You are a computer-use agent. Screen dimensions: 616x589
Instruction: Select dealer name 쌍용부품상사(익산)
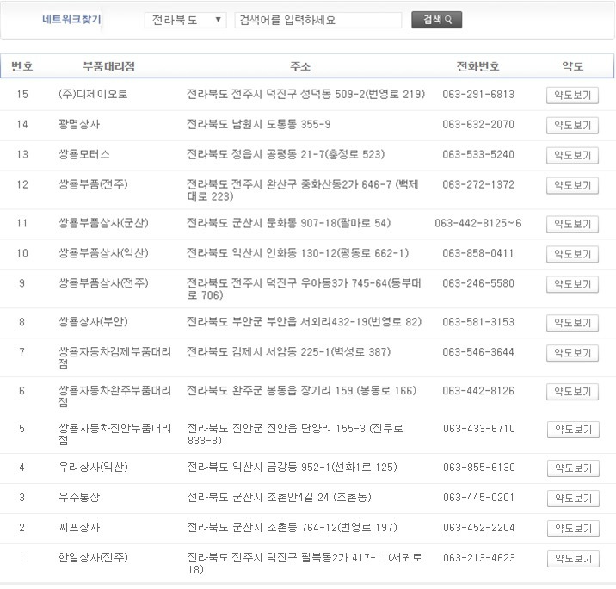tap(103, 253)
